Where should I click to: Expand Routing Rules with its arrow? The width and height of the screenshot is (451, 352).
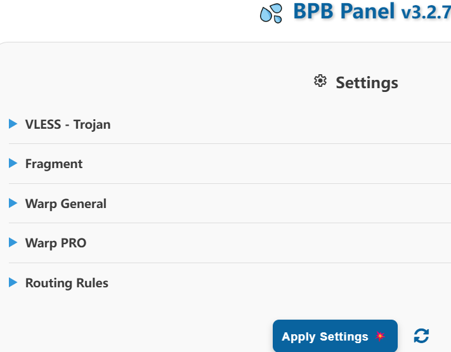[13, 282]
